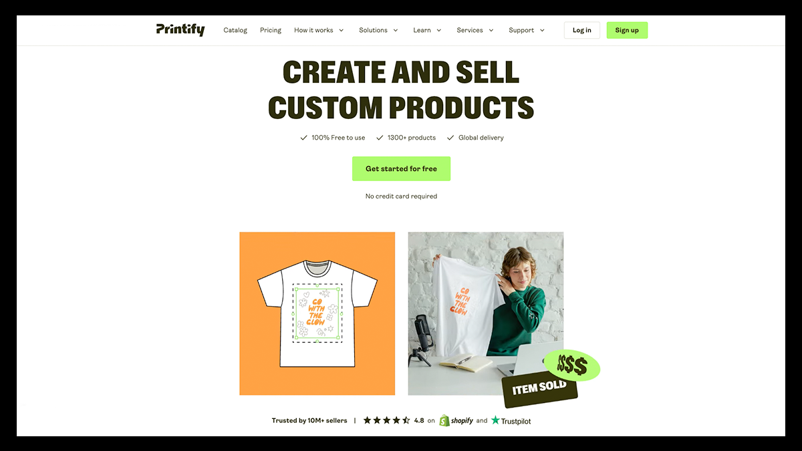The height and width of the screenshot is (451, 802).
Task: Click the checkmark beside 100% Free to use
Action: pos(304,138)
